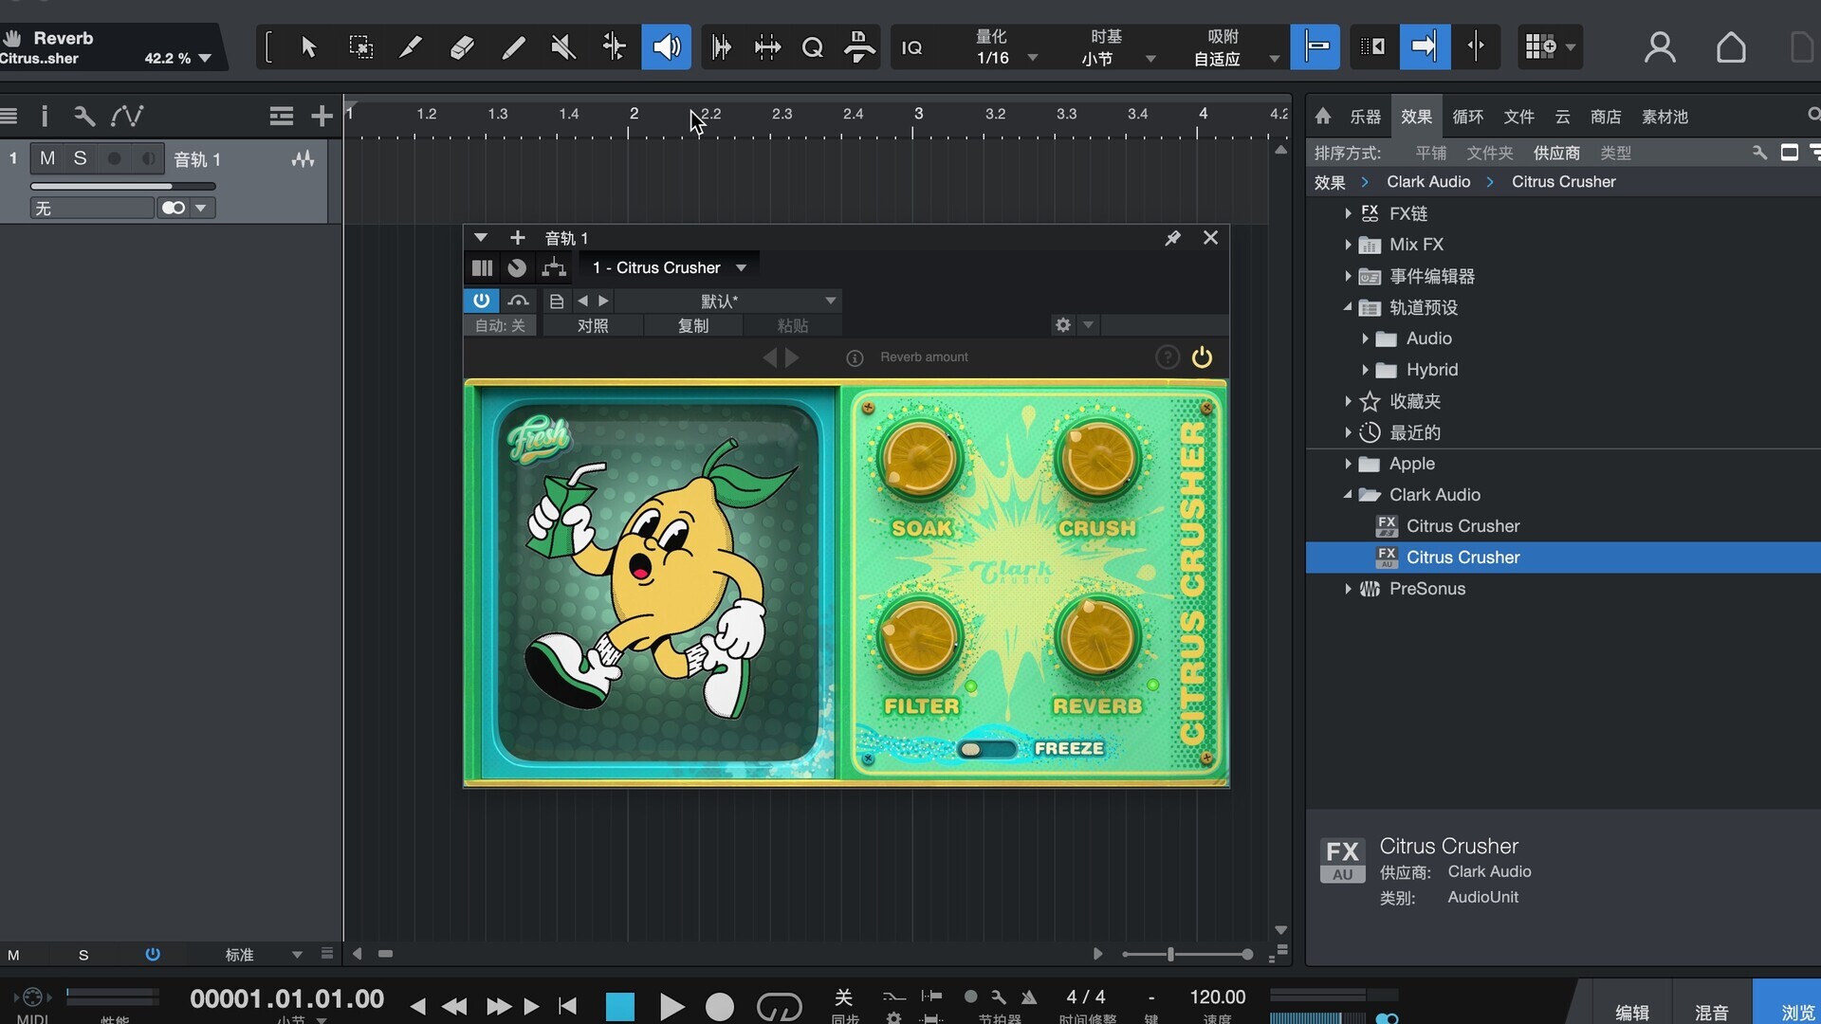Click the IQ quantize button
Viewport: 1821px width, 1024px height.
click(x=911, y=47)
